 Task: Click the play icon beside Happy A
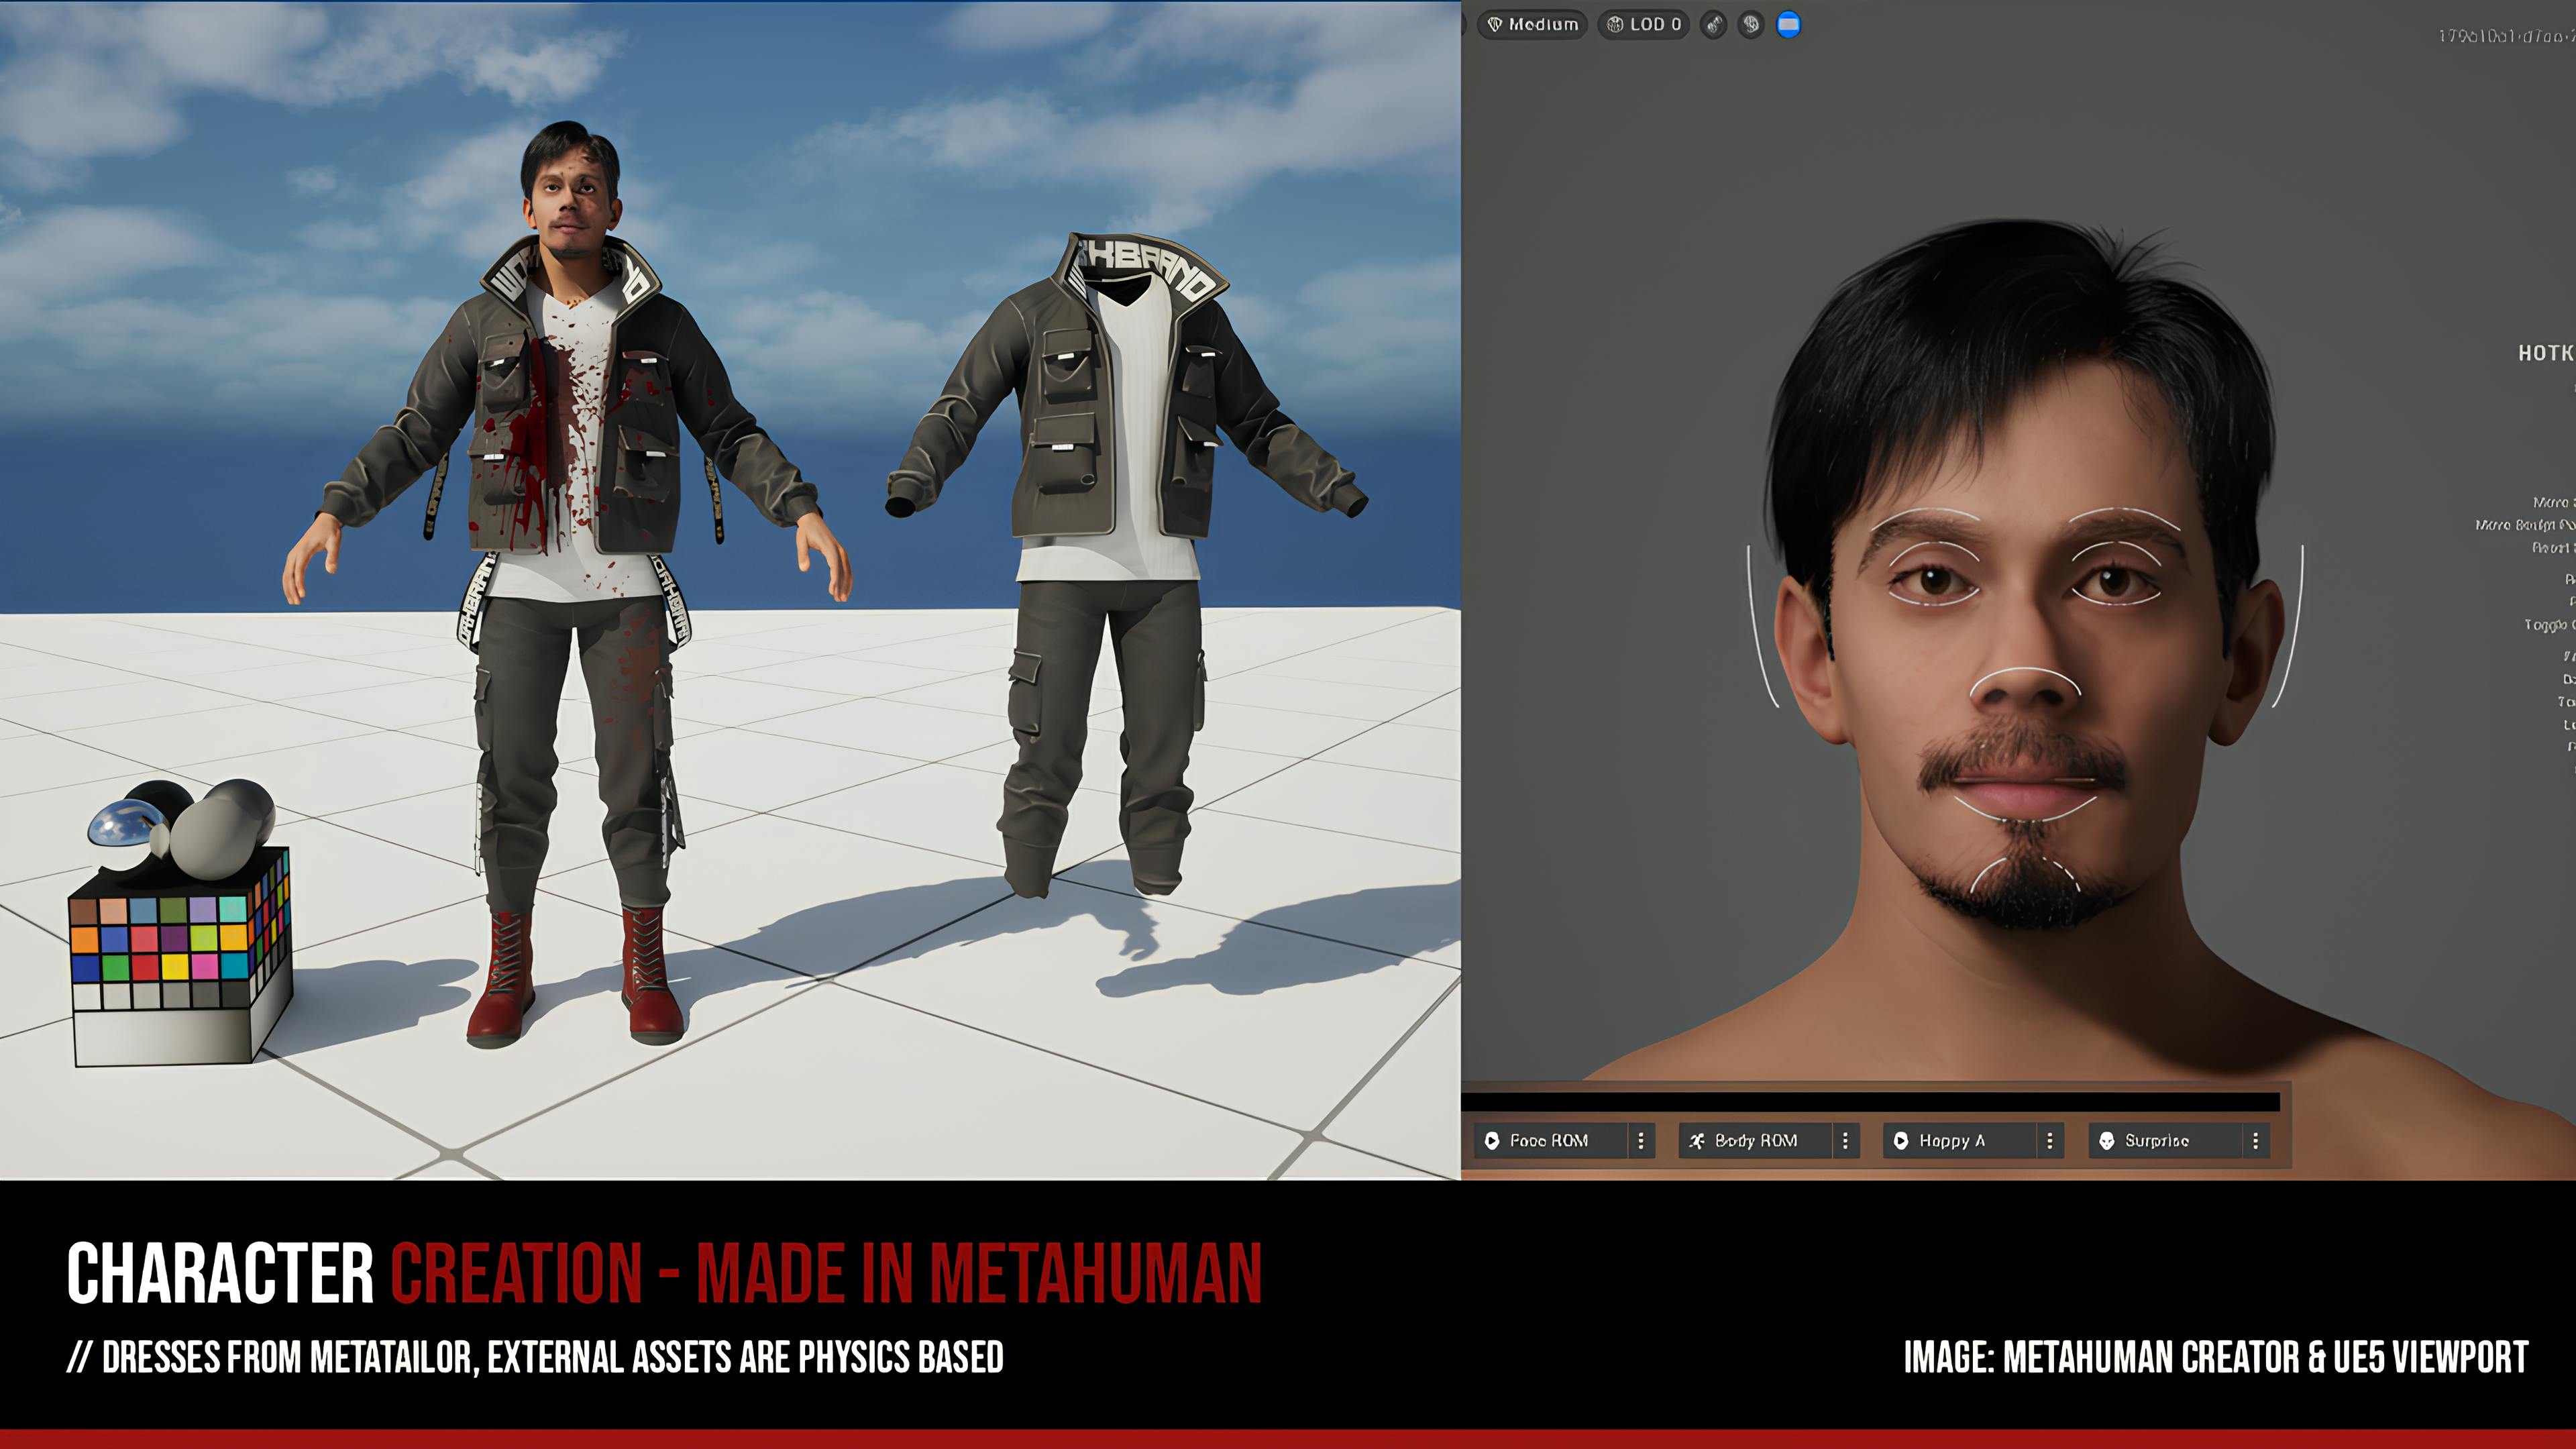[x=1901, y=1140]
